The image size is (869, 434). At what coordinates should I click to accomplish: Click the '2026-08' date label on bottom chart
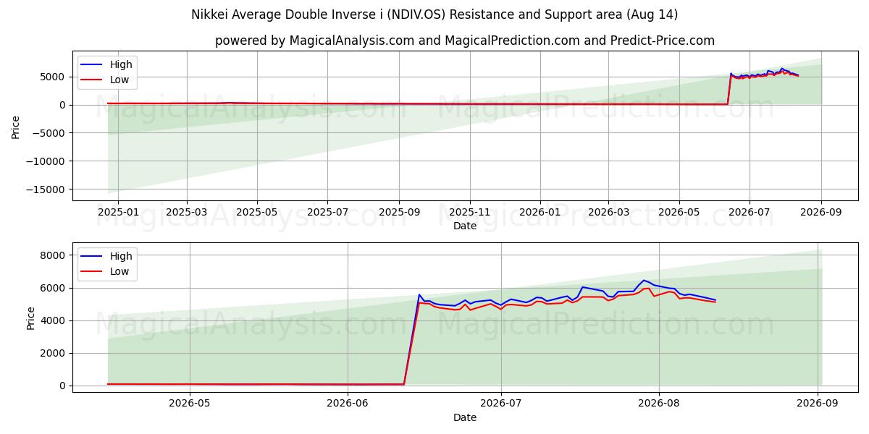coord(659,404)
